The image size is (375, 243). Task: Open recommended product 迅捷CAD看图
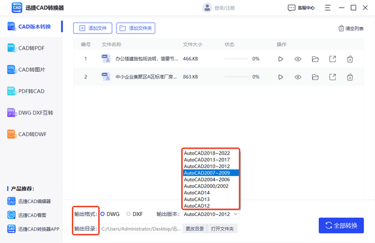coord(26,215)
